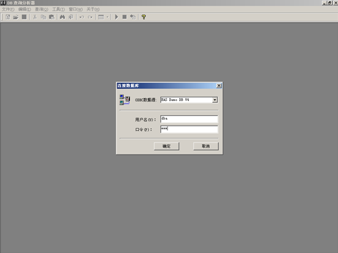
Task: Run the query with the play icon
Action: [117, 17]
